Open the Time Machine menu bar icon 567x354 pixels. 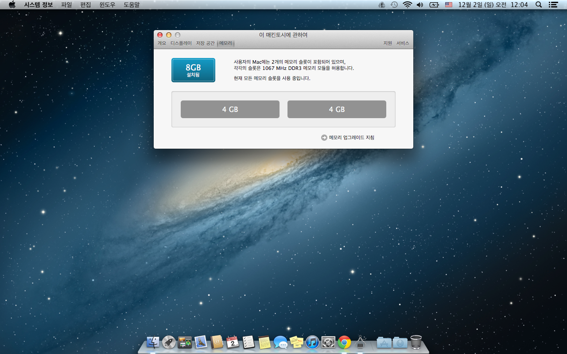394,5
